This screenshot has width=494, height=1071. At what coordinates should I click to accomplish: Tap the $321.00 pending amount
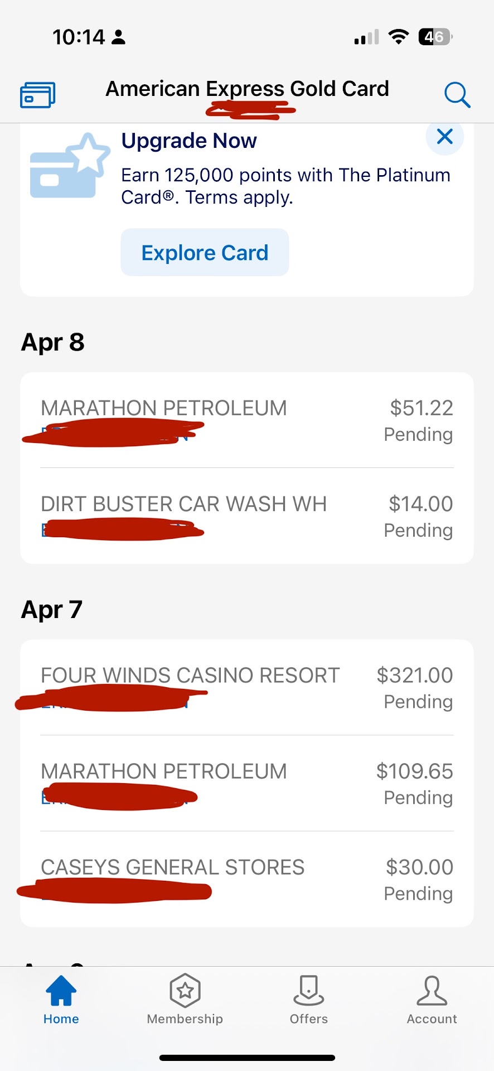[414, 676]
